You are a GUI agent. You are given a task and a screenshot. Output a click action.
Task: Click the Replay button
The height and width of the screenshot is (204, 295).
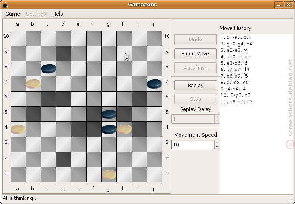tap(196, 85)
